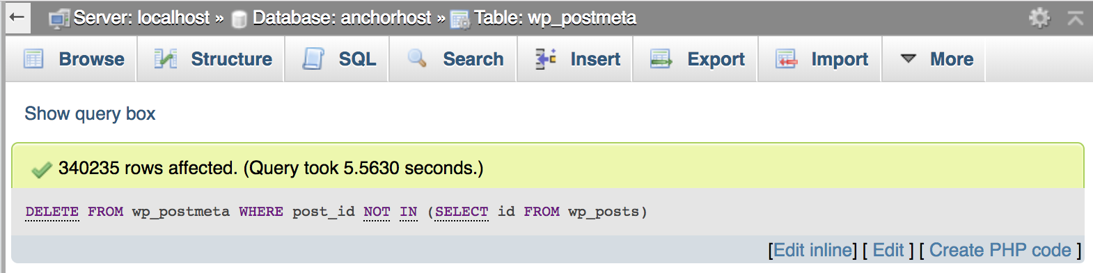Click the Show query box link
Image resolution: width=1093 pixels, height=273 pixels.
[90, 114]
